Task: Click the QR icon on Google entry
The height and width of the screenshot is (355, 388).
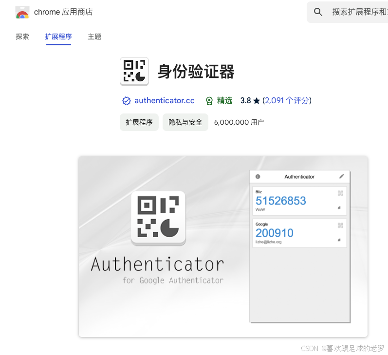Action: [340, 225]
